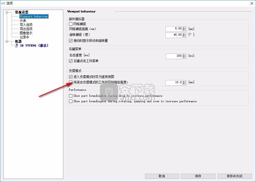Select 图像显示 in the tree

pyautogui.click(x=26, y=33)
